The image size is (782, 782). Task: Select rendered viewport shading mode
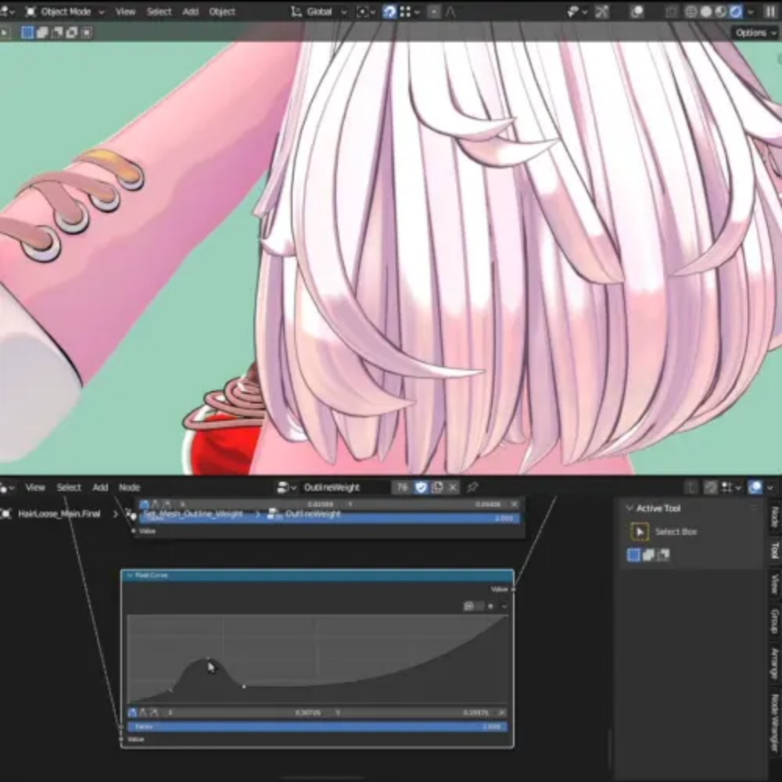click(736, 12)
